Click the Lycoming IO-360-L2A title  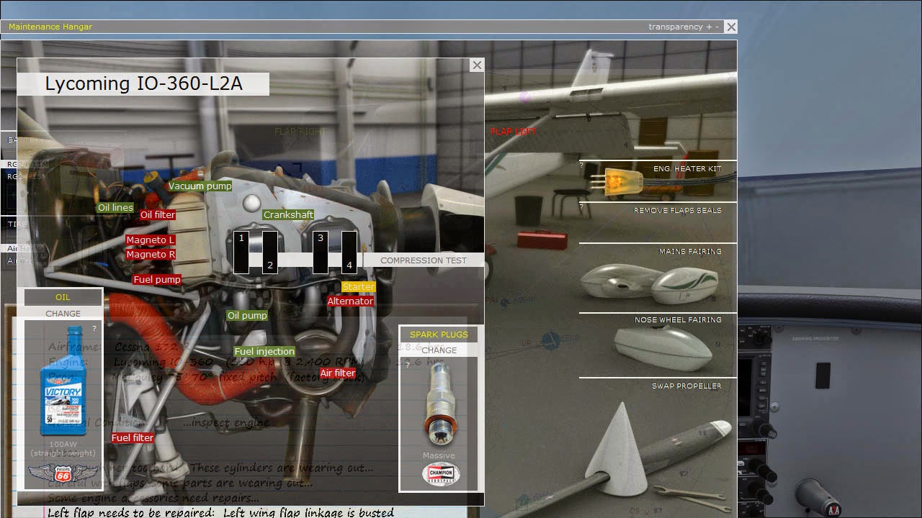[x=143, y=84]
